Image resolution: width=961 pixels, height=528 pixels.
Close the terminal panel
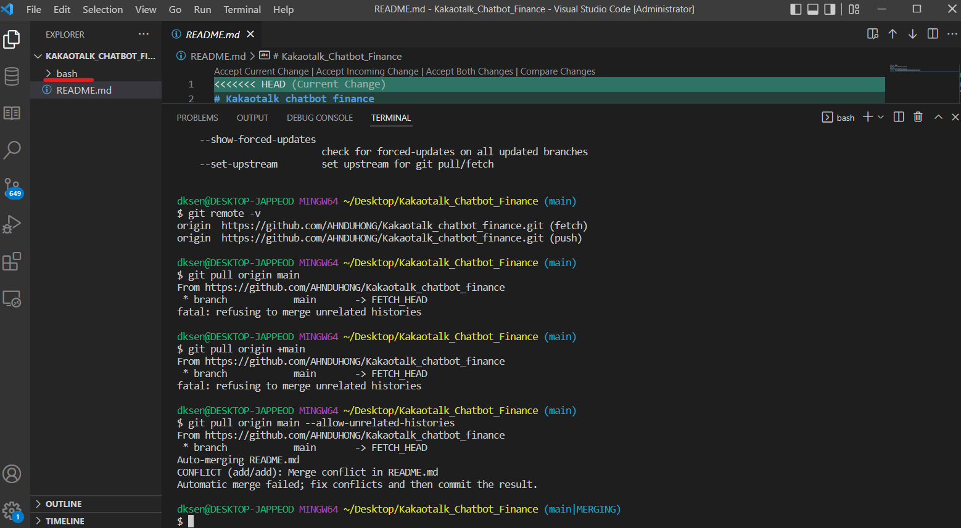[955, 117]
